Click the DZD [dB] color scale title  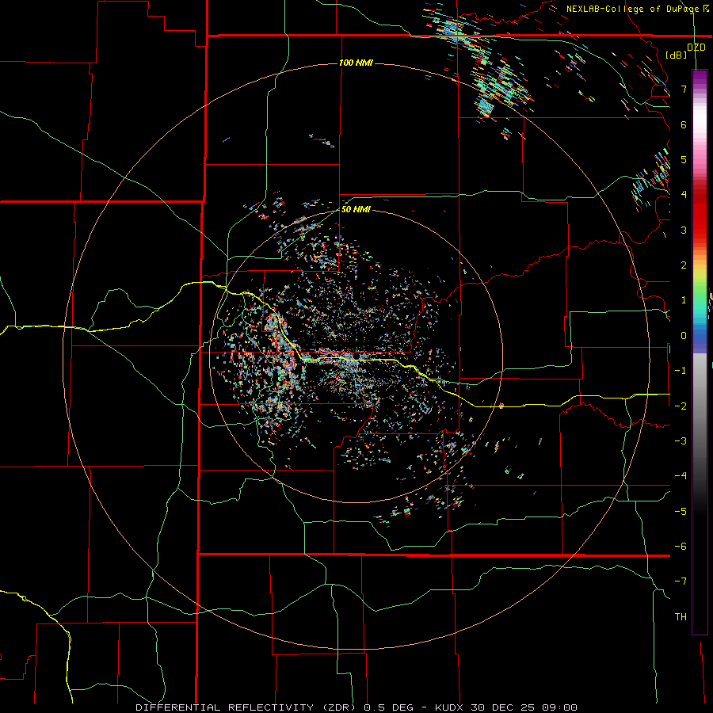pos(686,51)
